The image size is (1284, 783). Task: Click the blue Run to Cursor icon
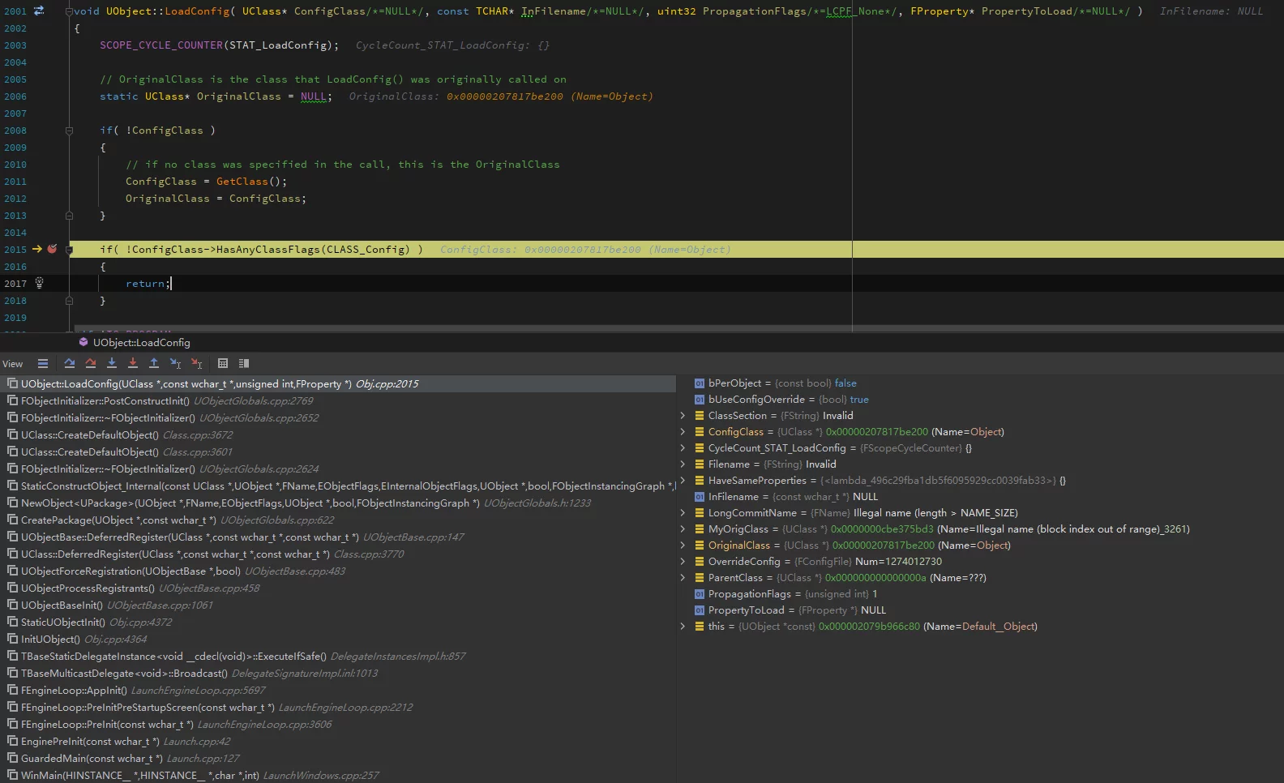[x=175, y=363]
